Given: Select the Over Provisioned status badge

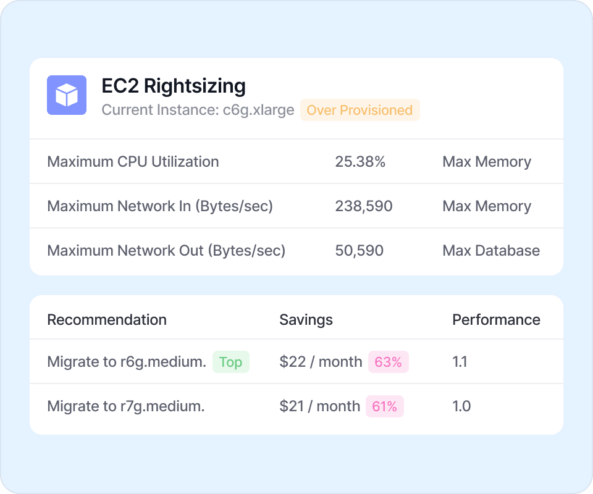Looking at the screenshot, I should point(360,111).
